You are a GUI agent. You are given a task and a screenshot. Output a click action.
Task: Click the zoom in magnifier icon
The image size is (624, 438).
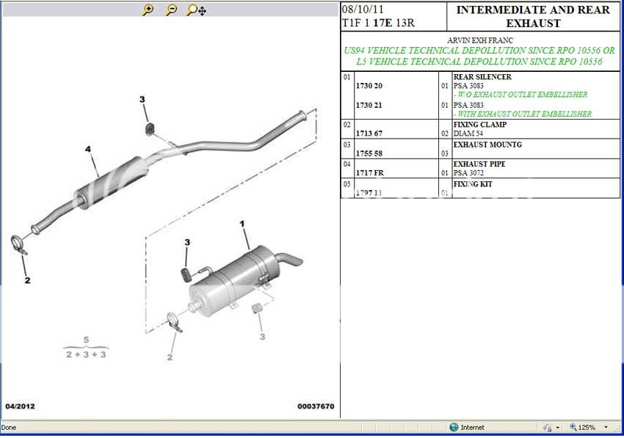[148, 10]
